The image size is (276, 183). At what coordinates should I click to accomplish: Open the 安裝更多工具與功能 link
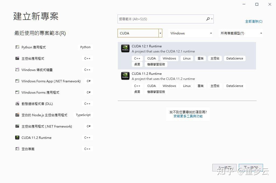[188, 117]
